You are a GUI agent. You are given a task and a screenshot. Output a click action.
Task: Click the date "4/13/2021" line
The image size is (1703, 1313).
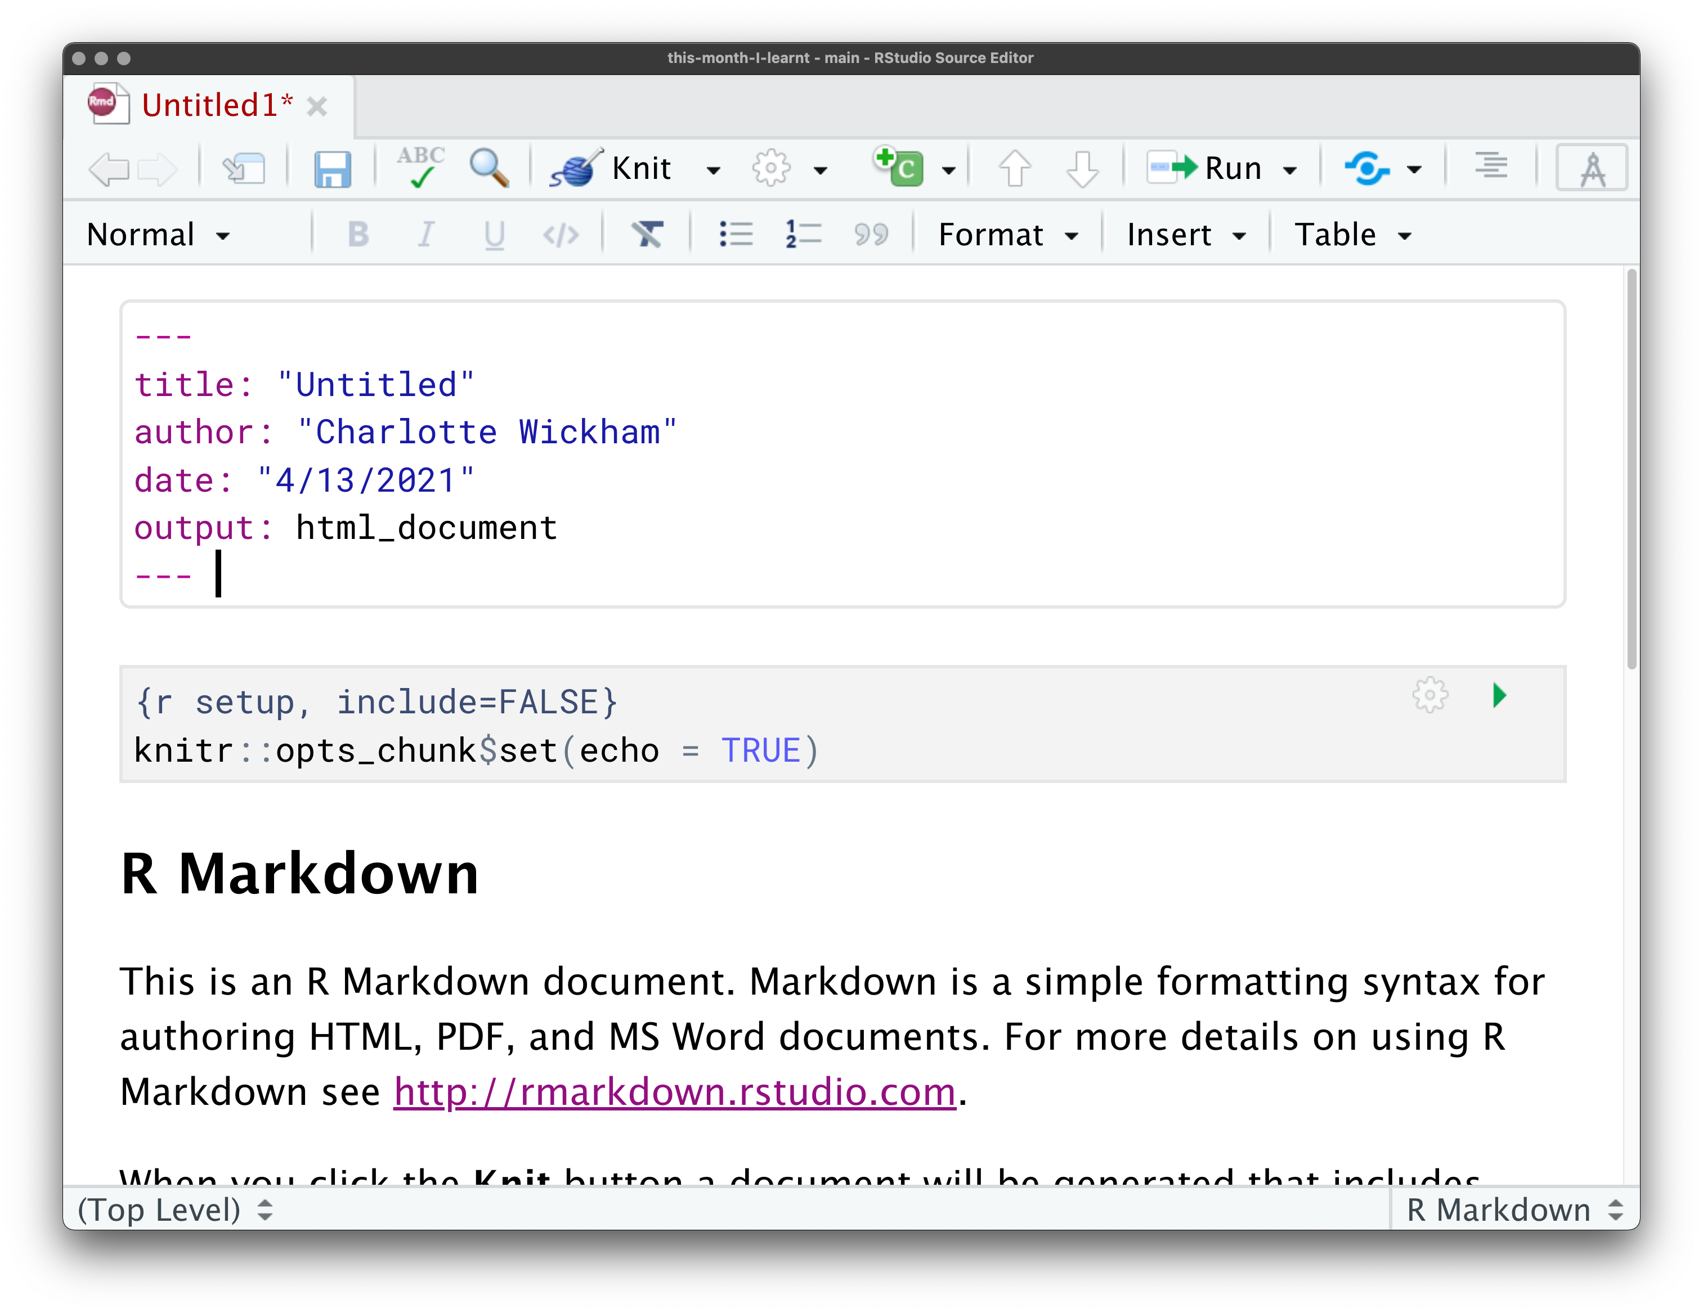click(x=304, y=480)
